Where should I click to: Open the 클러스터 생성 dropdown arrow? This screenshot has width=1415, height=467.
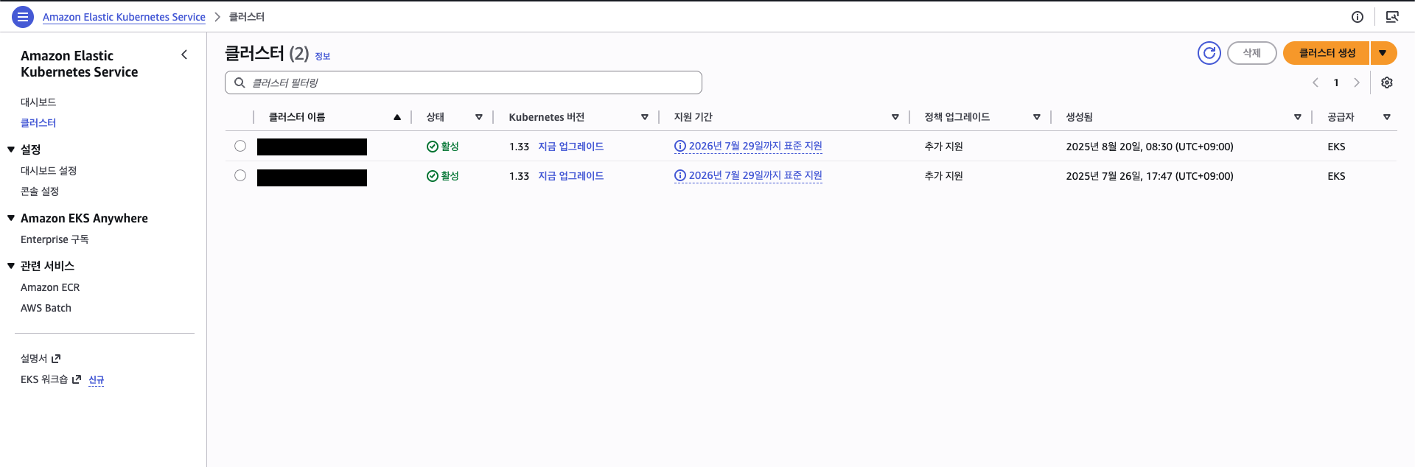(x=1383, y=53)
